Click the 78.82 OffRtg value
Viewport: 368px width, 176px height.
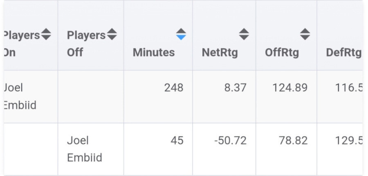[x=292, y=141]
